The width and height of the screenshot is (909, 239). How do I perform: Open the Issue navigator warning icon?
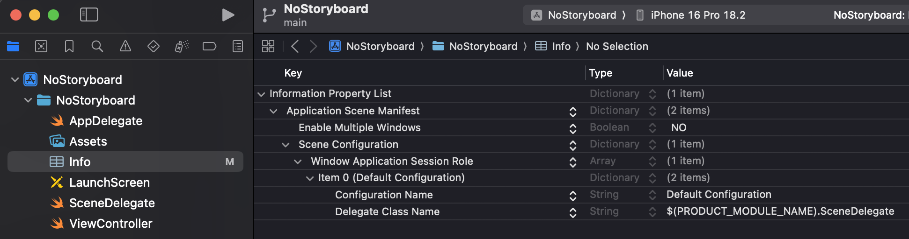pyautogui.click(x=125, y=46)
